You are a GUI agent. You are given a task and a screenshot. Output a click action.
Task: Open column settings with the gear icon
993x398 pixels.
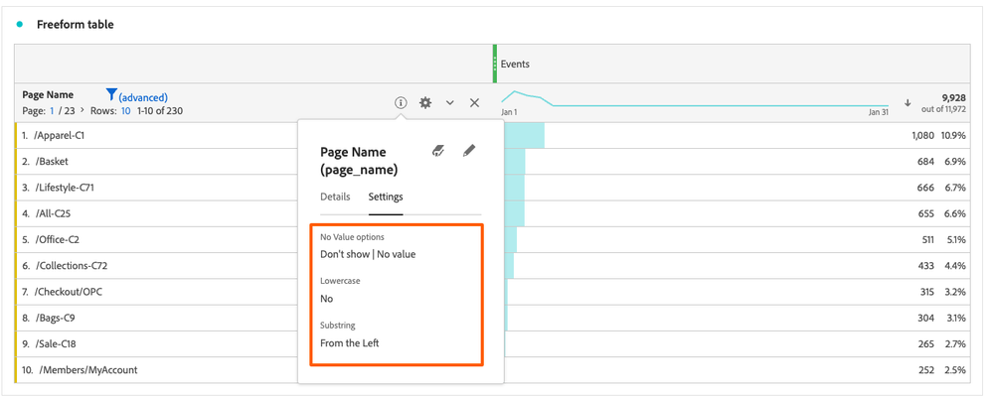point(425,103)
